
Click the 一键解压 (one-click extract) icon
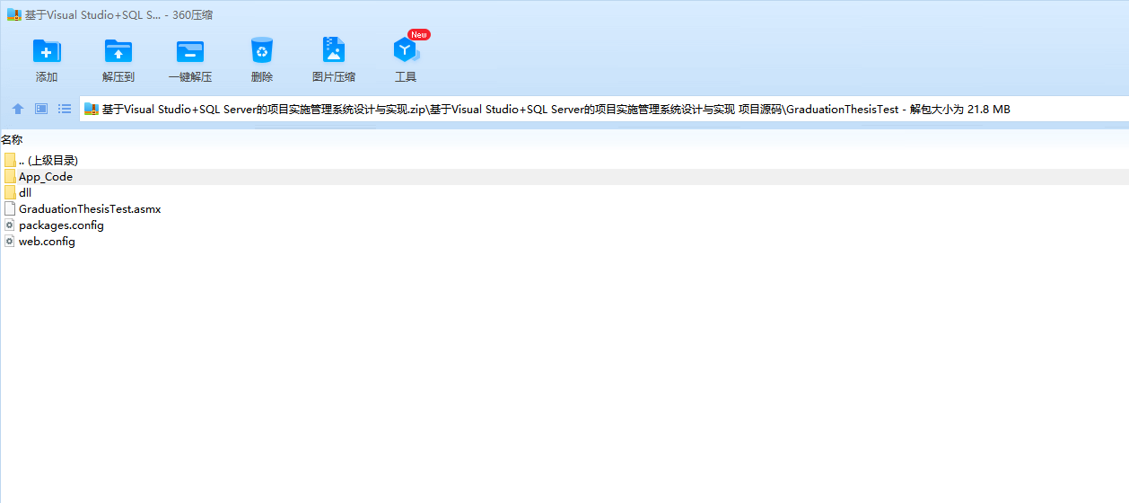(x=190, y=50)
